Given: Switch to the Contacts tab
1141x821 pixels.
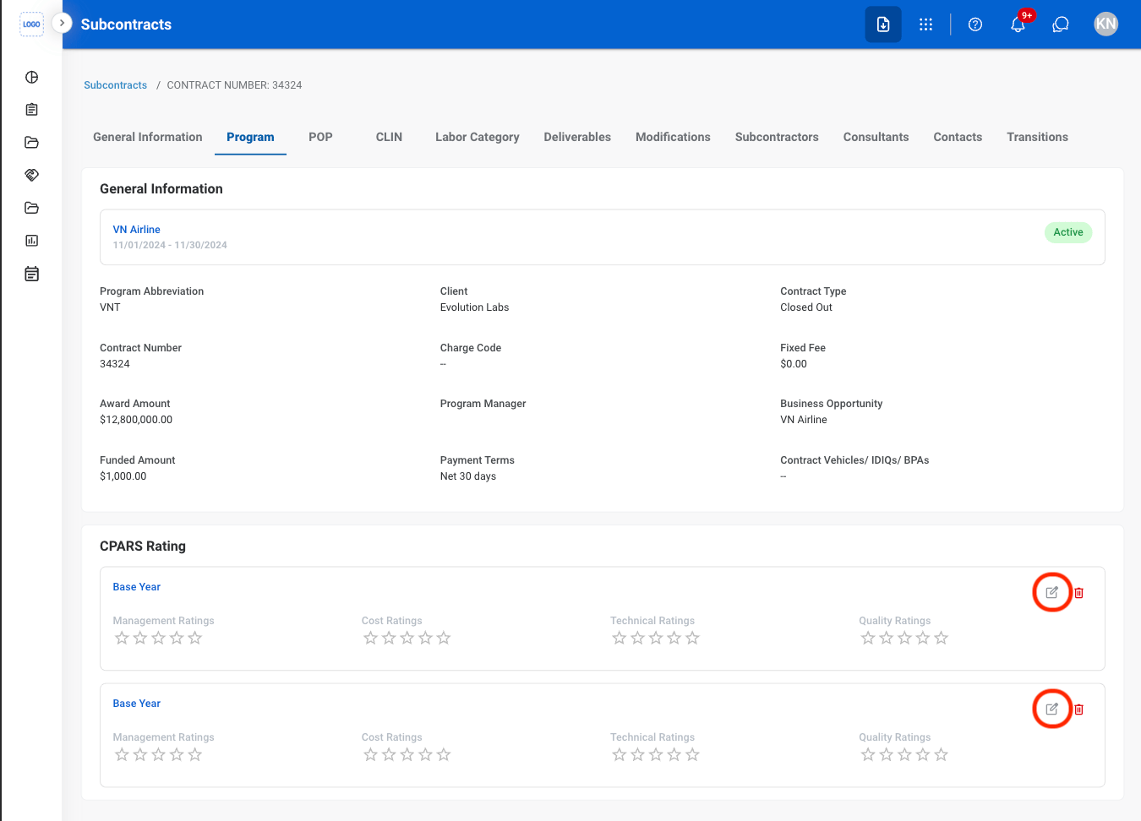Looking at the screenshot, I should (958, 137).
